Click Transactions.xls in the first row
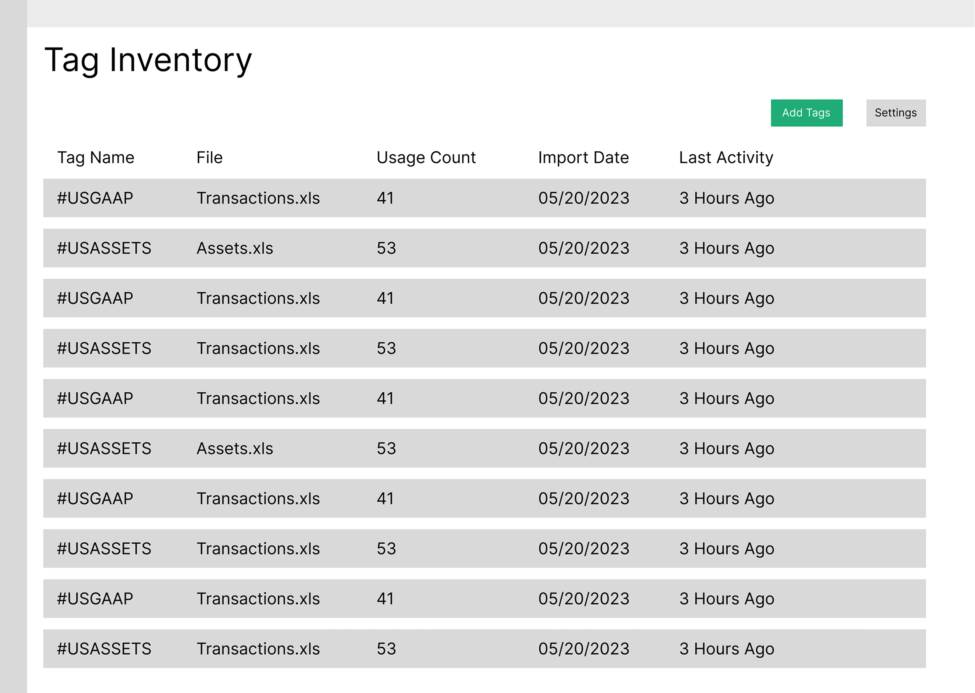Image resolution: width=975 pixels, height=693 pixels. tap(258, 198)
